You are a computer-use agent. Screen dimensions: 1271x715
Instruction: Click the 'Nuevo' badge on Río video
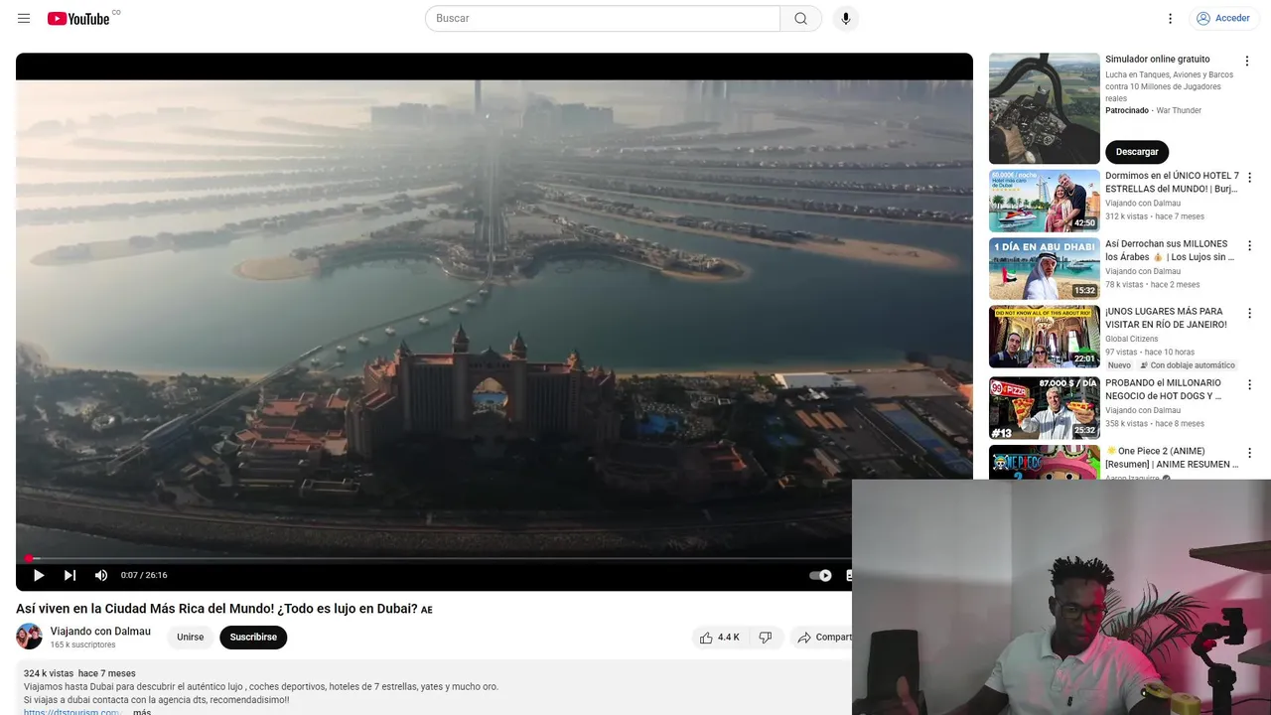(1119, 365)
